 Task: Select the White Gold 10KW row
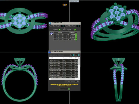[x=64, y=74]
